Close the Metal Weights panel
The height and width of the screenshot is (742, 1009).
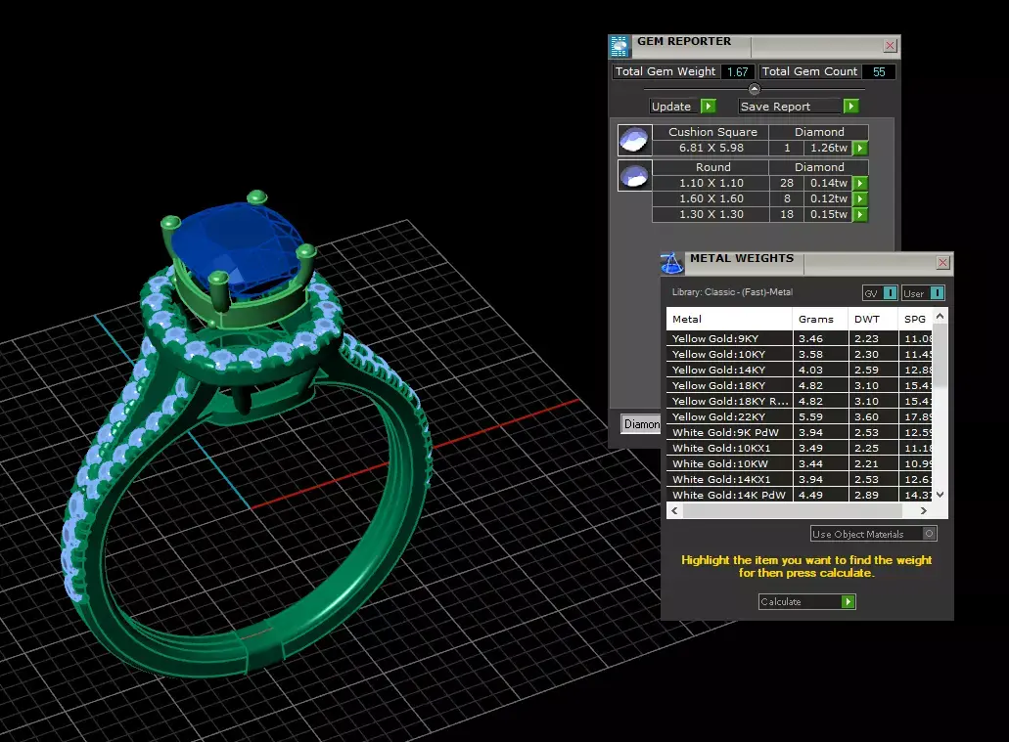coord(942,262)
